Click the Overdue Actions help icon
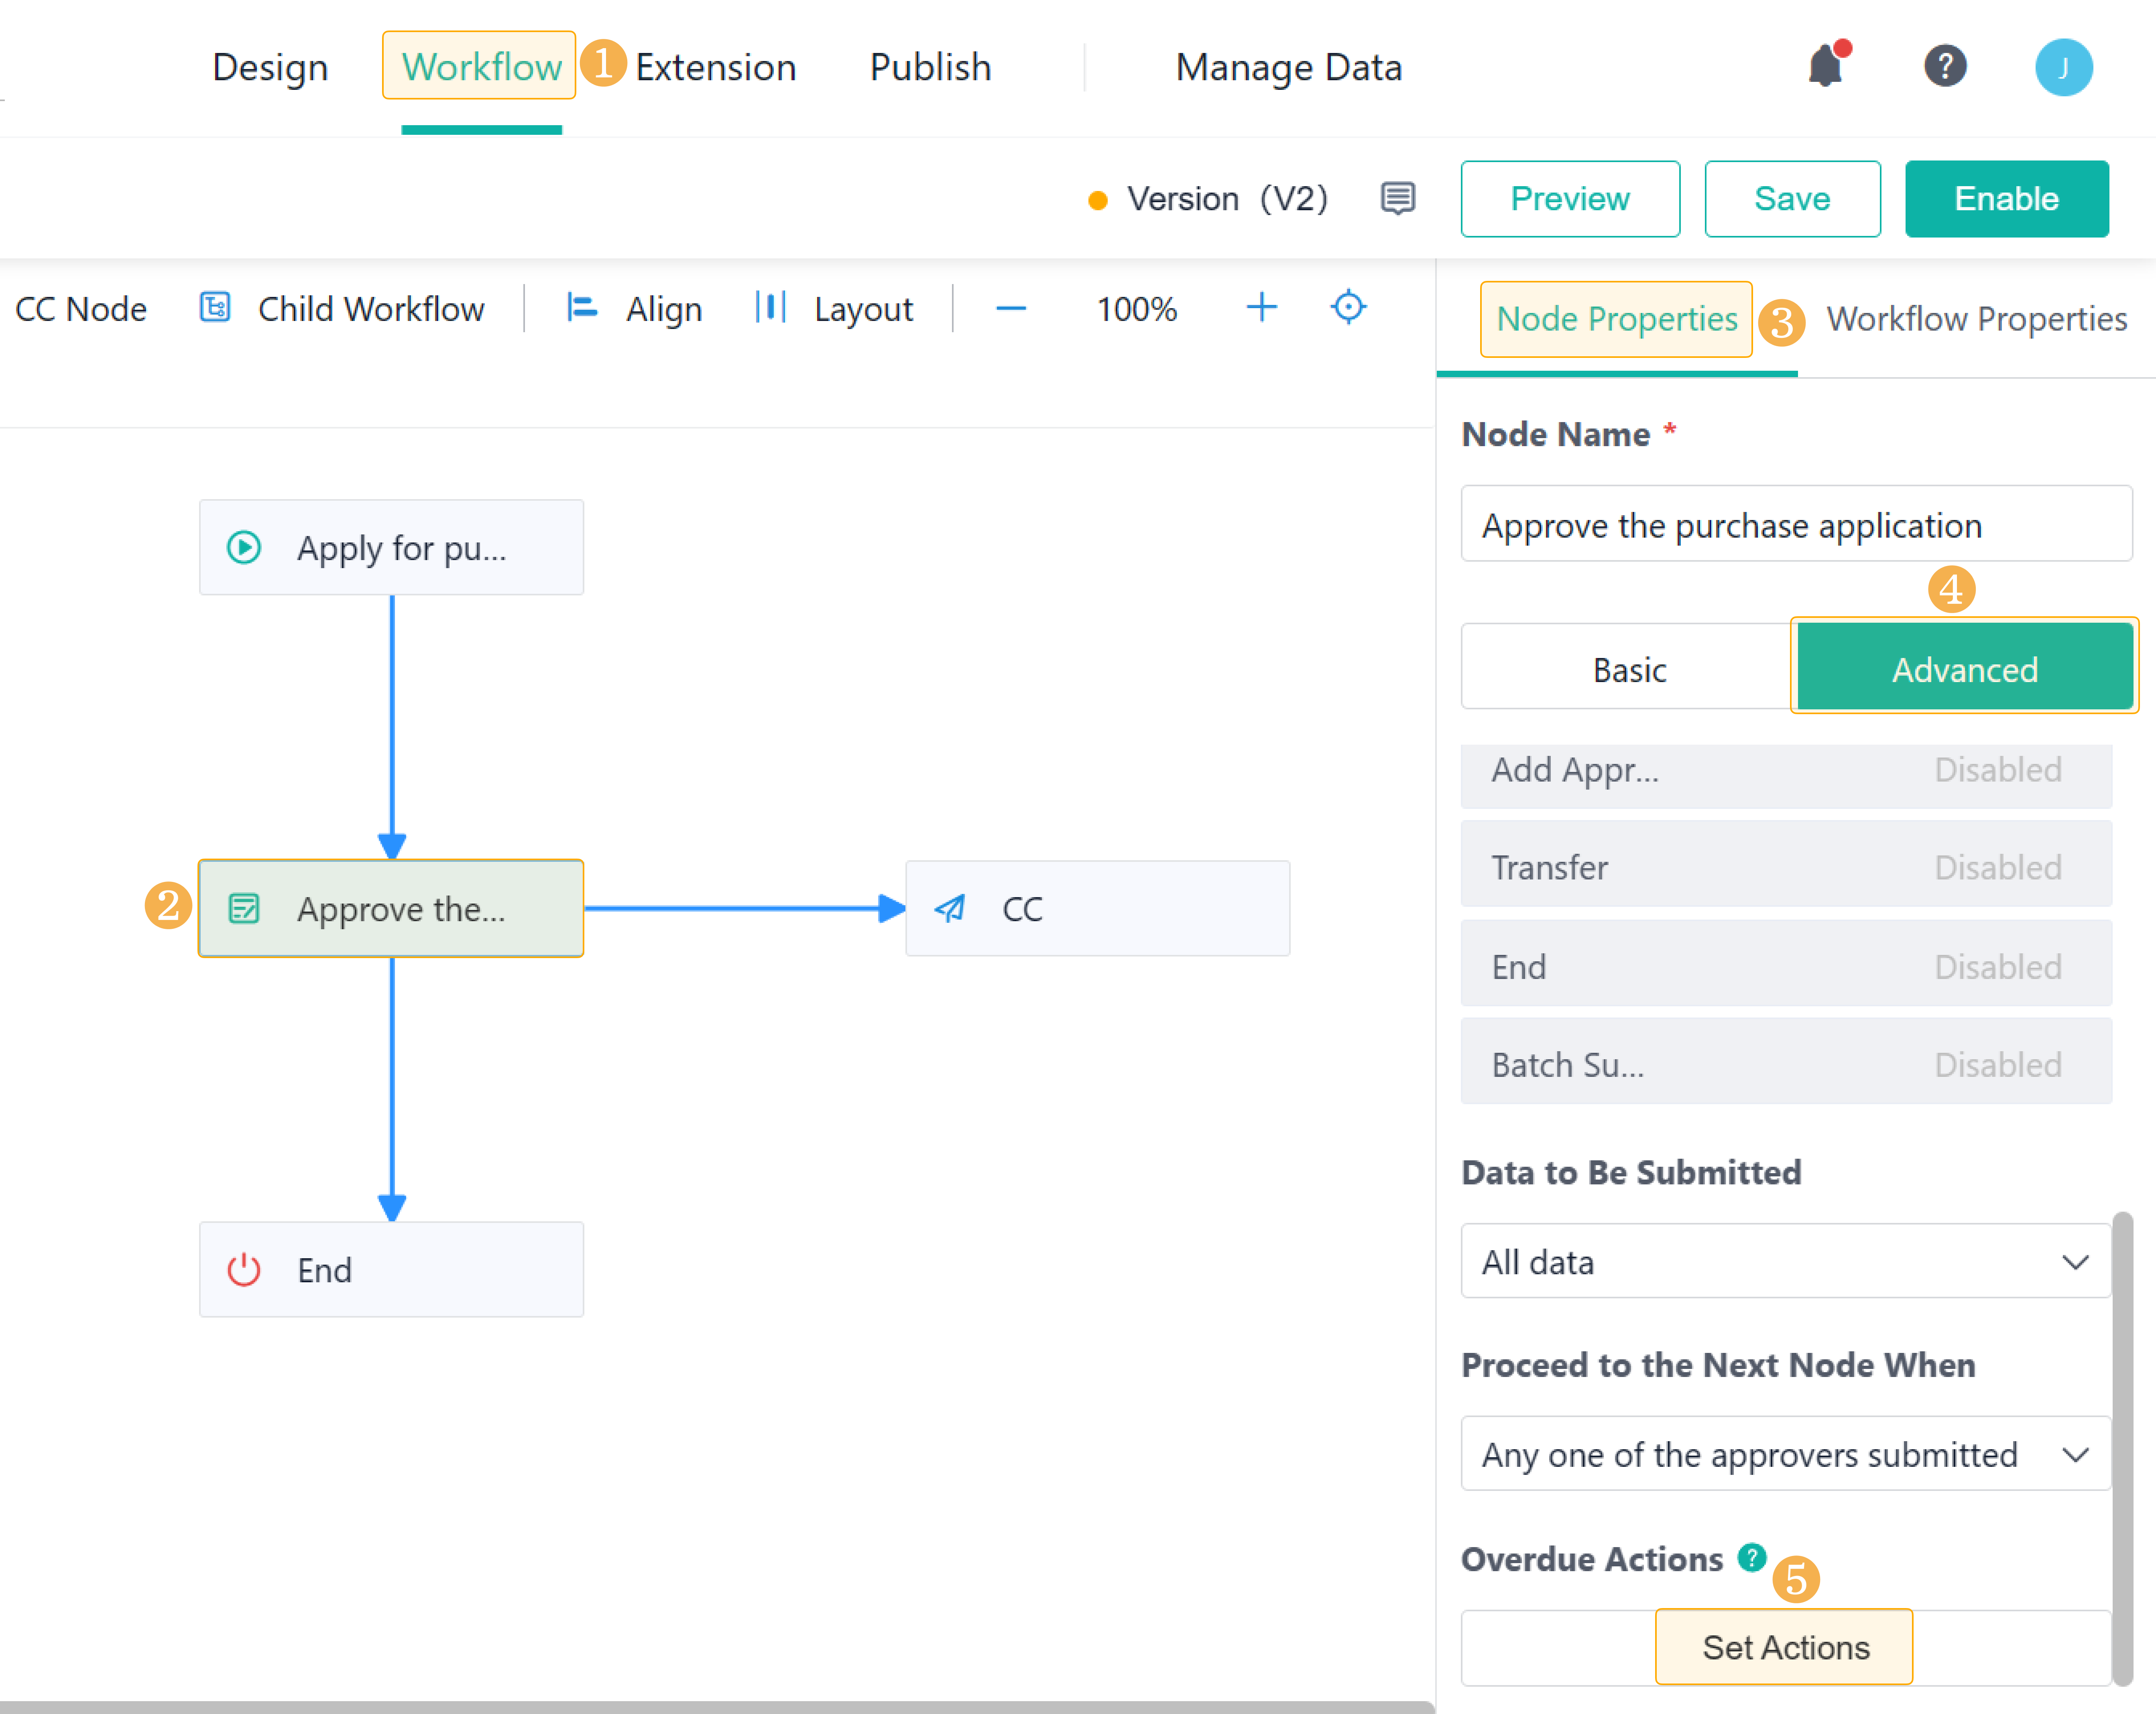The width and height of the screenshot is (2156, 1714). coord(1752,1557)
